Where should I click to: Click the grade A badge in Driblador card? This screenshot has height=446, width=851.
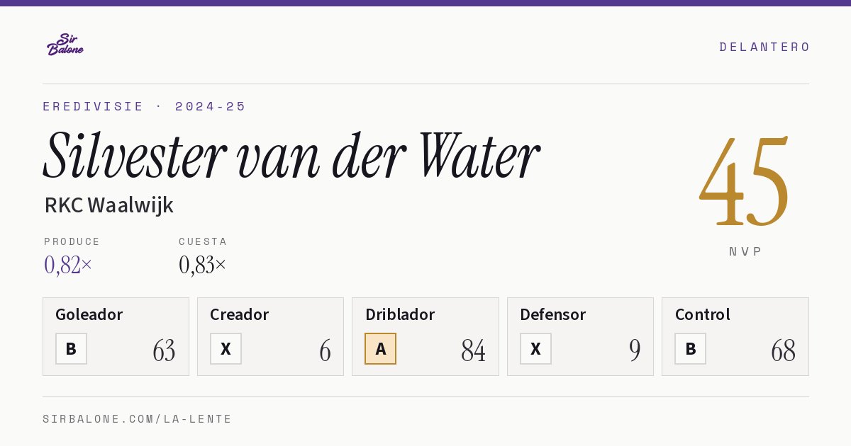pyautogui.click(x=380, y=348)
